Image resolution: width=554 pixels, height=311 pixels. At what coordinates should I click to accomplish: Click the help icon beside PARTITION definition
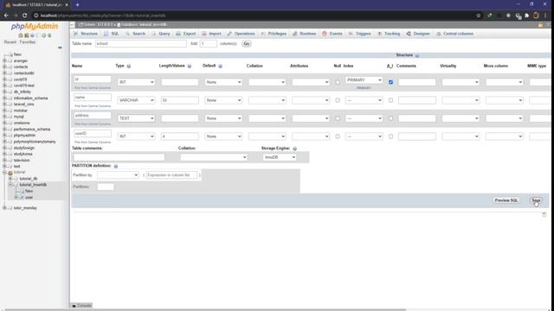tap(115, 166)
